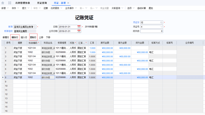Click the 结算方式 column header

156,43
